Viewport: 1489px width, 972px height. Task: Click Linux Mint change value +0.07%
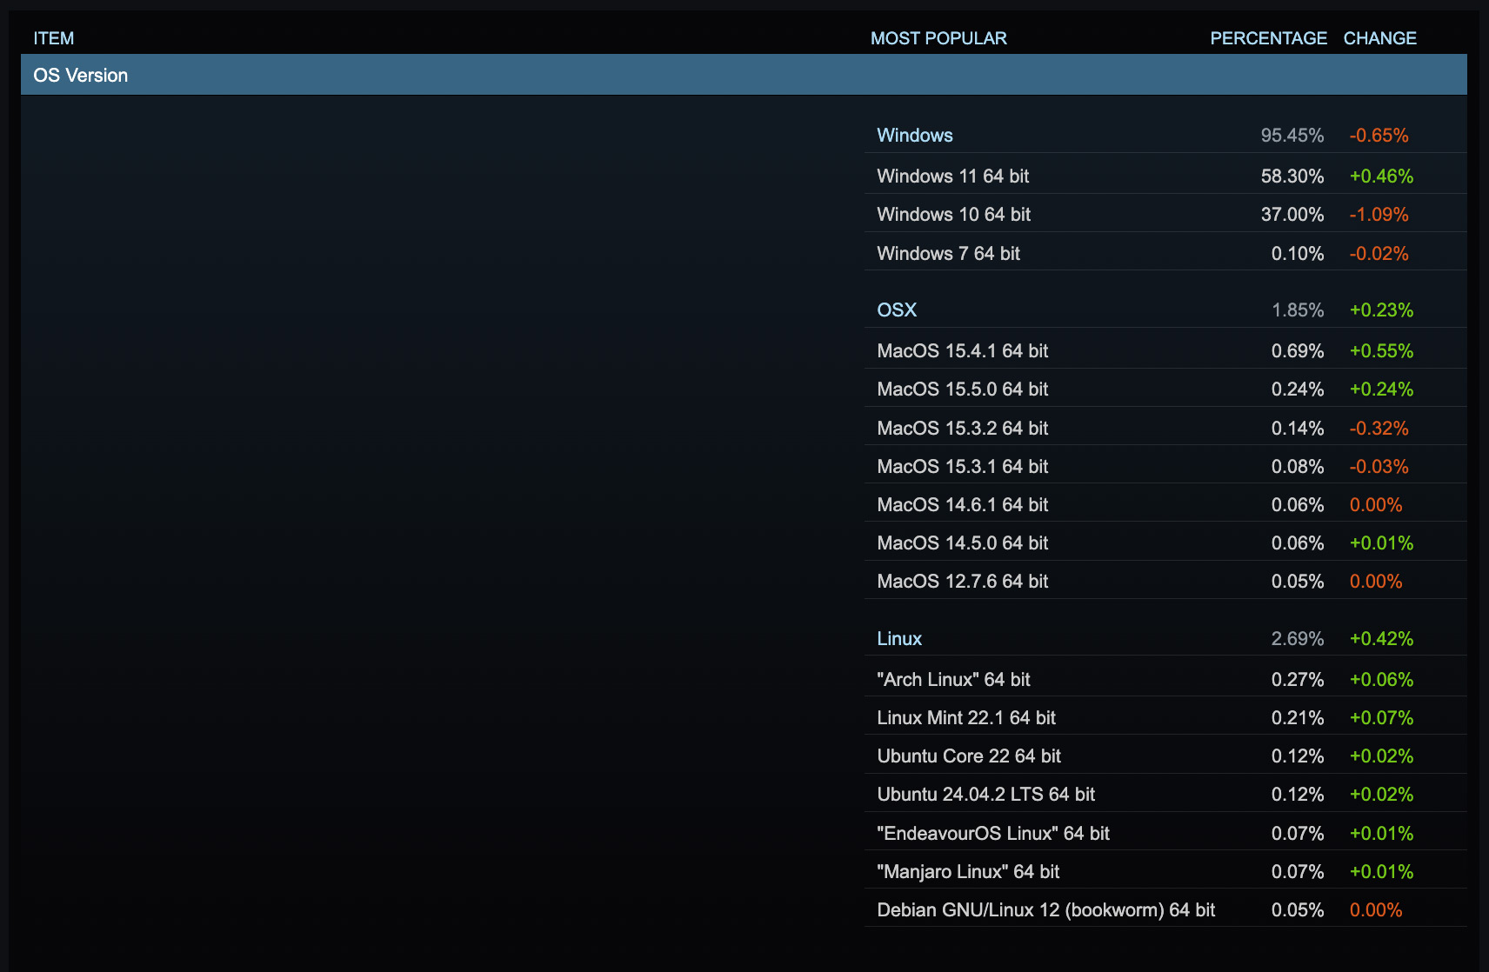pos(1381,718)
